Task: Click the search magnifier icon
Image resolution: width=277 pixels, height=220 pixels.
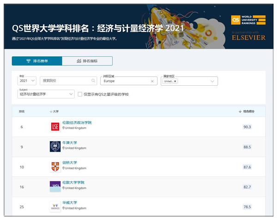Action: (93, 81)
